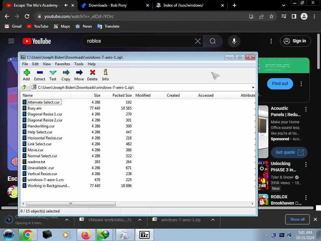Clear the YouTube search box

[x=197, y=41]
